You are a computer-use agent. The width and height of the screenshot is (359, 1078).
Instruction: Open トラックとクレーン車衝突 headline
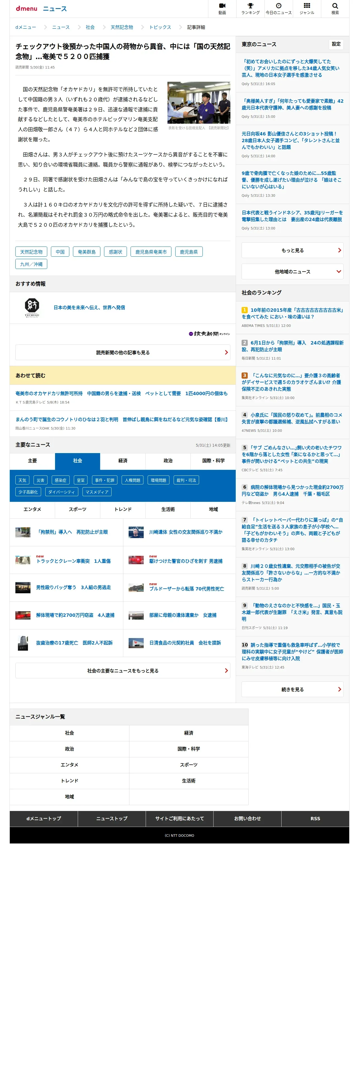pos(73,561)
